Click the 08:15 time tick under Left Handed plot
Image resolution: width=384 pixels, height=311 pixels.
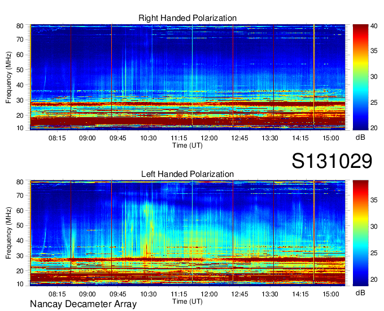point(57,294)
